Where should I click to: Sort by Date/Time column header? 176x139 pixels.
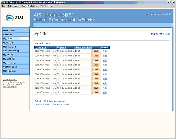(40, 47)
